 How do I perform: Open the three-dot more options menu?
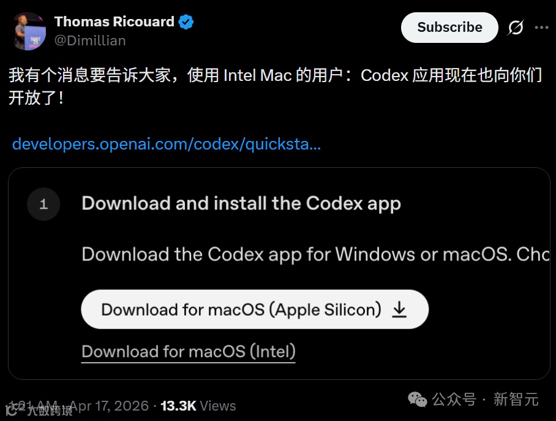tap(541, 28)
